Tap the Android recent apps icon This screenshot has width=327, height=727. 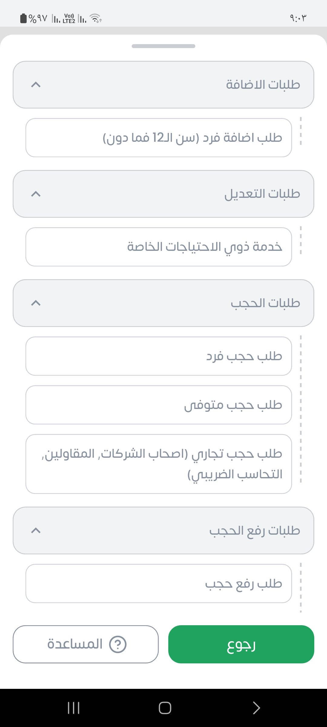click(x=73, y=708)
